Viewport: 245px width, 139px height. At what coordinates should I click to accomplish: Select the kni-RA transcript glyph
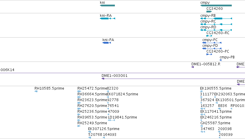pos(107,18)
